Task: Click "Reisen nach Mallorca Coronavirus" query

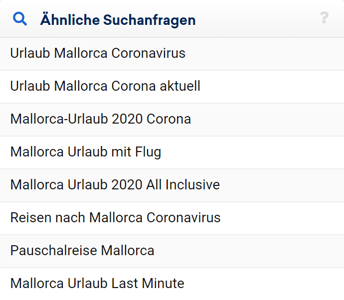Action: point(115,218)
